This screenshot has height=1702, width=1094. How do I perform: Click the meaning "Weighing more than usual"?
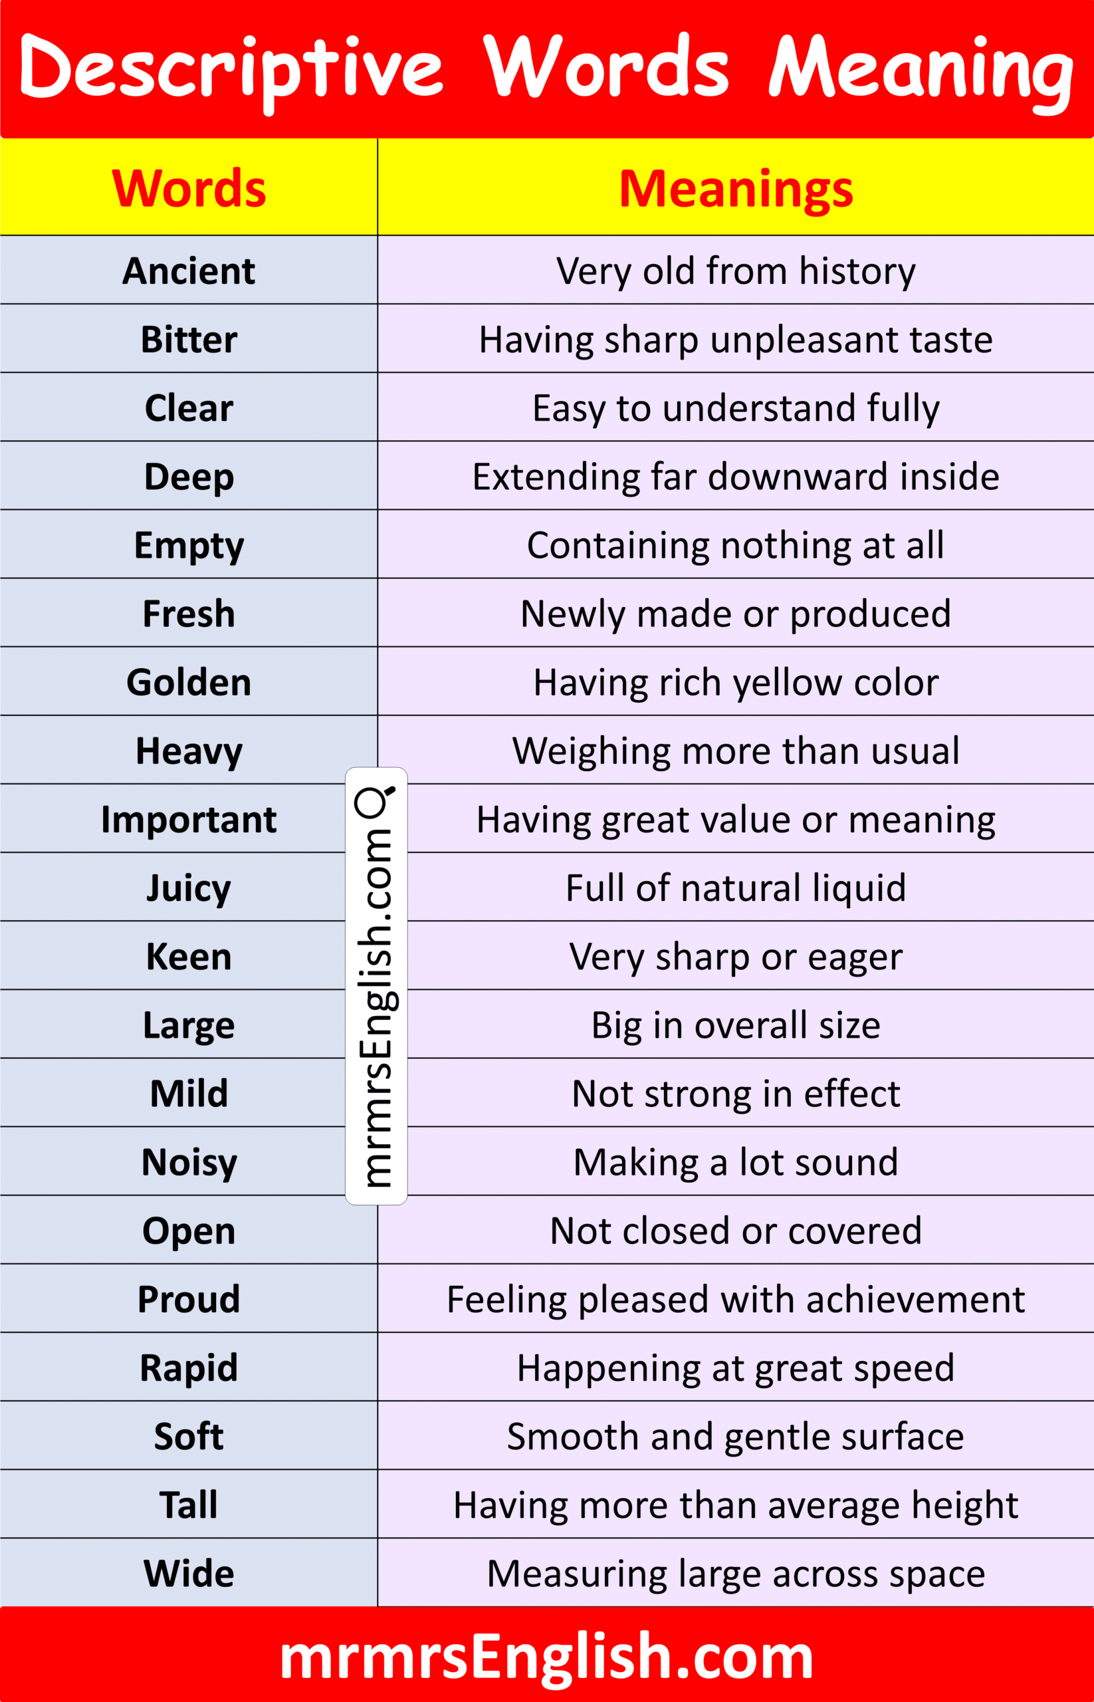point(735,751)
